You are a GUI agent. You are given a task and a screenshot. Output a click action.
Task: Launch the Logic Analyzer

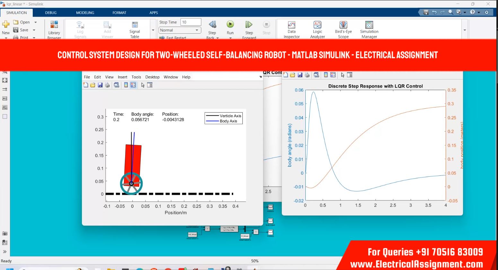317,30
